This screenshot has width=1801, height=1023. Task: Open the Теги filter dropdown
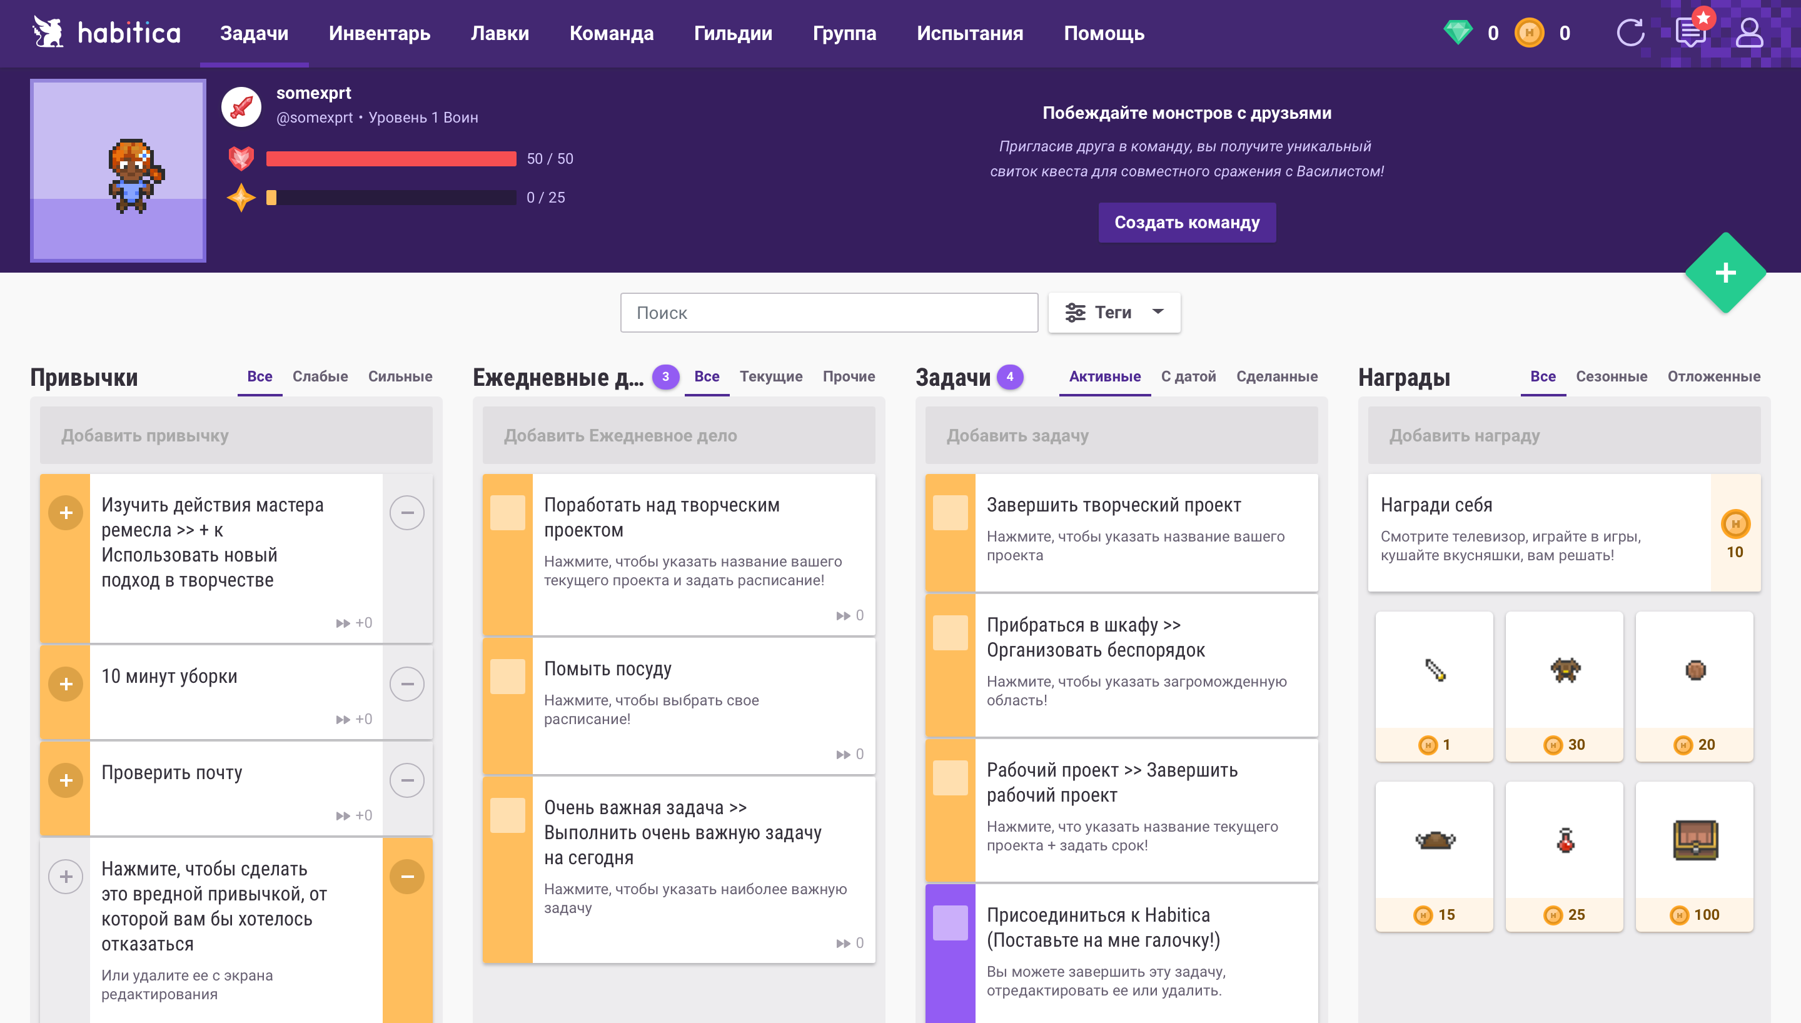click(1114, 313)
